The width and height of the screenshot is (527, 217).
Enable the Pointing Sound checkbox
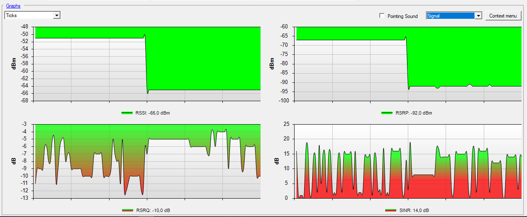tap(382, 16)
